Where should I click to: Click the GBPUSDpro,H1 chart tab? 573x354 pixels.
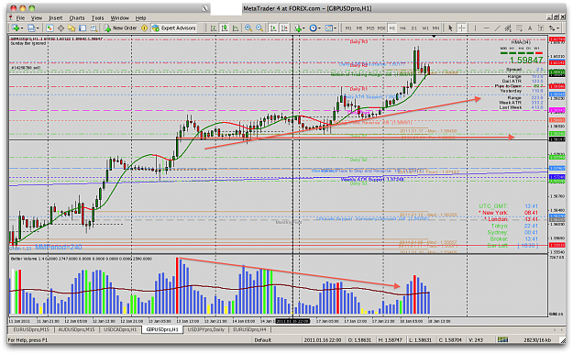(162, 329)
